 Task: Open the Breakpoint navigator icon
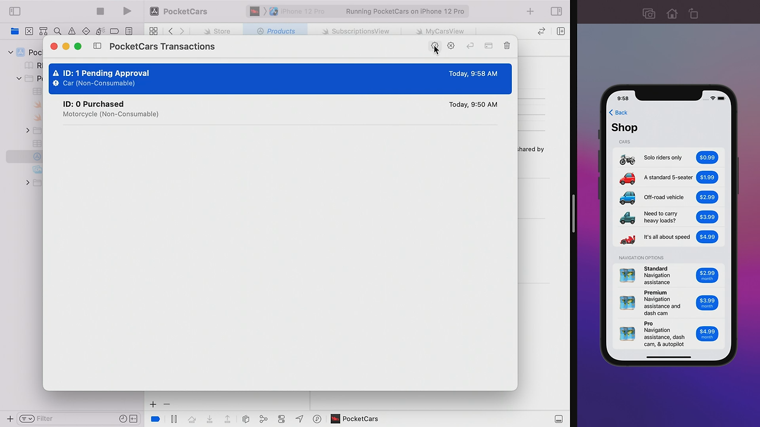pos(115,31)
